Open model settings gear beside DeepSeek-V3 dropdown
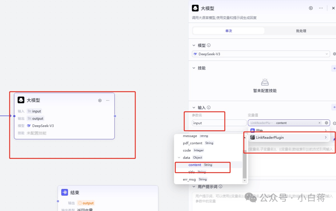Screen dimensions: 336x211 pos(334,54)
